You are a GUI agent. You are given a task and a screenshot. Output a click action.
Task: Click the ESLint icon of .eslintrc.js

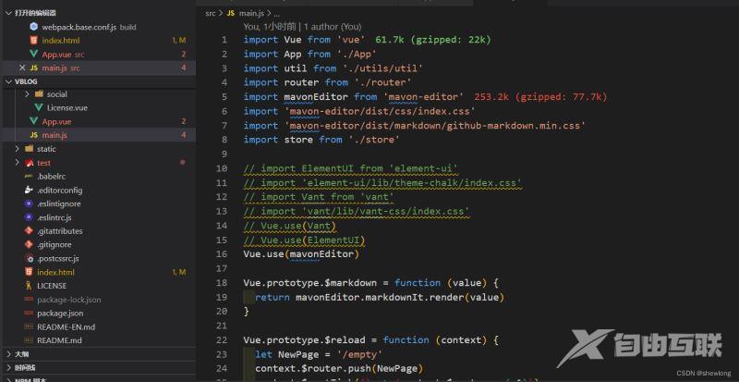click(29, 217)
